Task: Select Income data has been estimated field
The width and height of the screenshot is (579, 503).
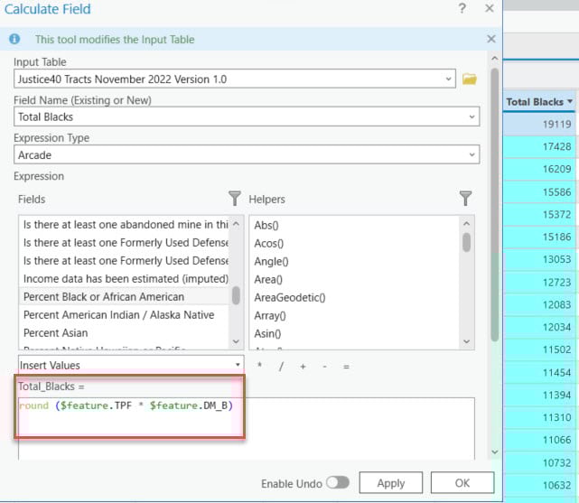Action: (124, 279)
